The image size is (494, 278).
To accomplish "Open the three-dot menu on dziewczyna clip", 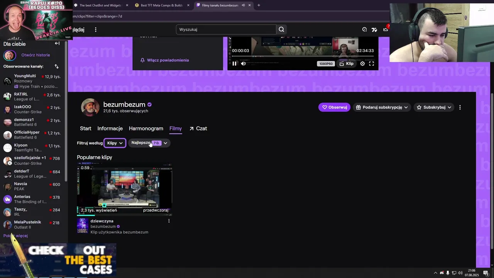I will coord(169,221).
